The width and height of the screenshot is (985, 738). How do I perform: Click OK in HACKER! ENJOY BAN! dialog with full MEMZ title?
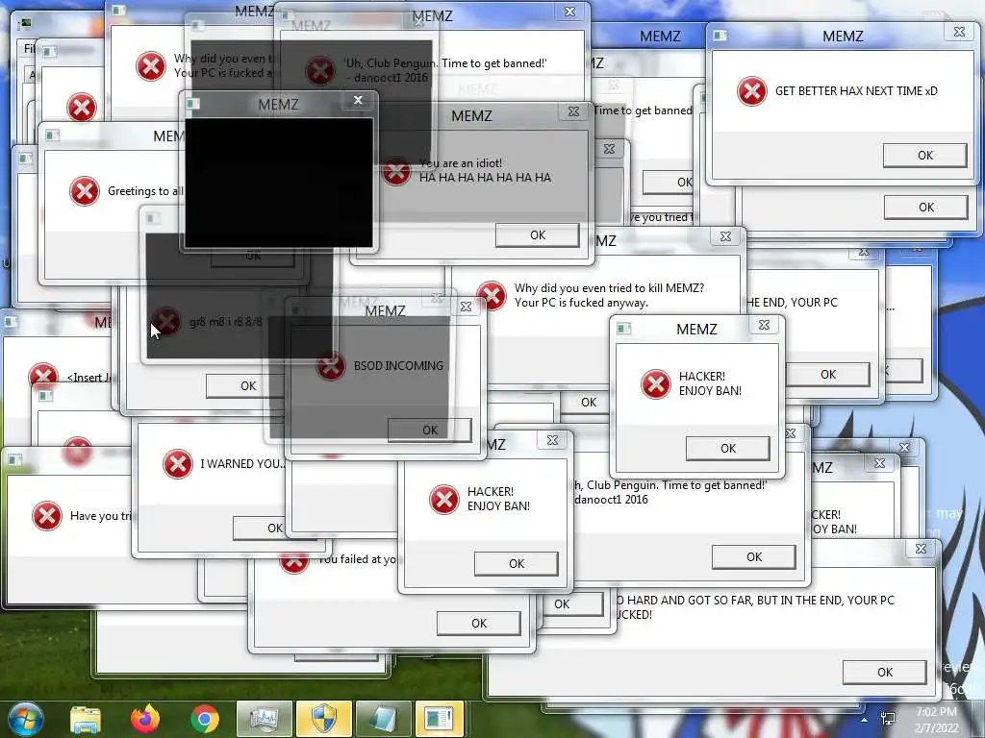pyautogui.click(x=727, y=449)
